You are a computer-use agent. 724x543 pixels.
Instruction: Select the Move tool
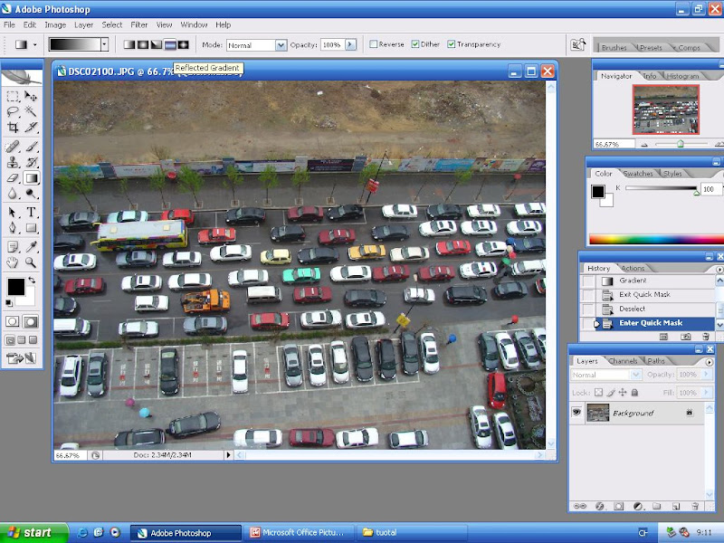(28, 98)
